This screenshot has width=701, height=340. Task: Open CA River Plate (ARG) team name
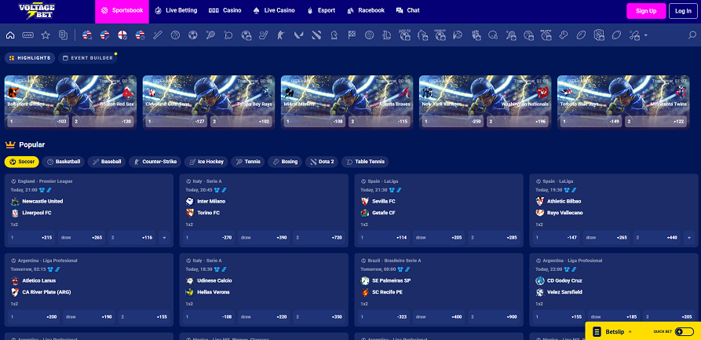coord(46,292)
